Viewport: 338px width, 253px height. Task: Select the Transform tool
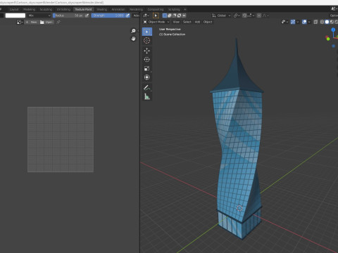click(x=147, y=77)
